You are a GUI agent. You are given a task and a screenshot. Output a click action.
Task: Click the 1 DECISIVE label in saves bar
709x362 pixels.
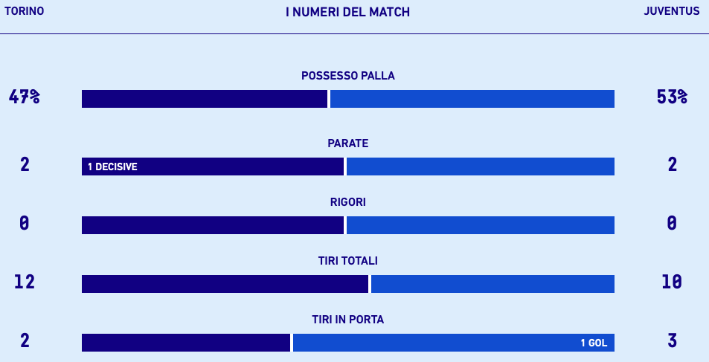coord(112,167)
